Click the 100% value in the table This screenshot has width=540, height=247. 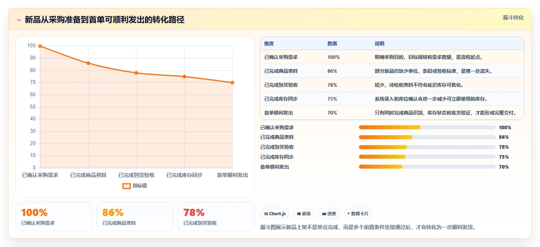click(x=334, y=57)
